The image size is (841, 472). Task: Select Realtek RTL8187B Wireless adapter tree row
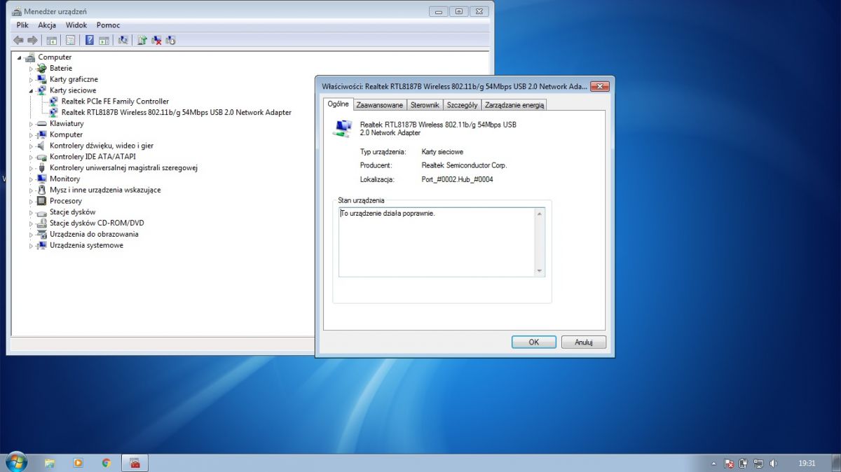pos(177,113)
